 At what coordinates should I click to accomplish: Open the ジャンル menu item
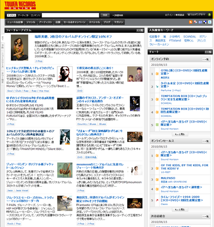tap(31, 22)
